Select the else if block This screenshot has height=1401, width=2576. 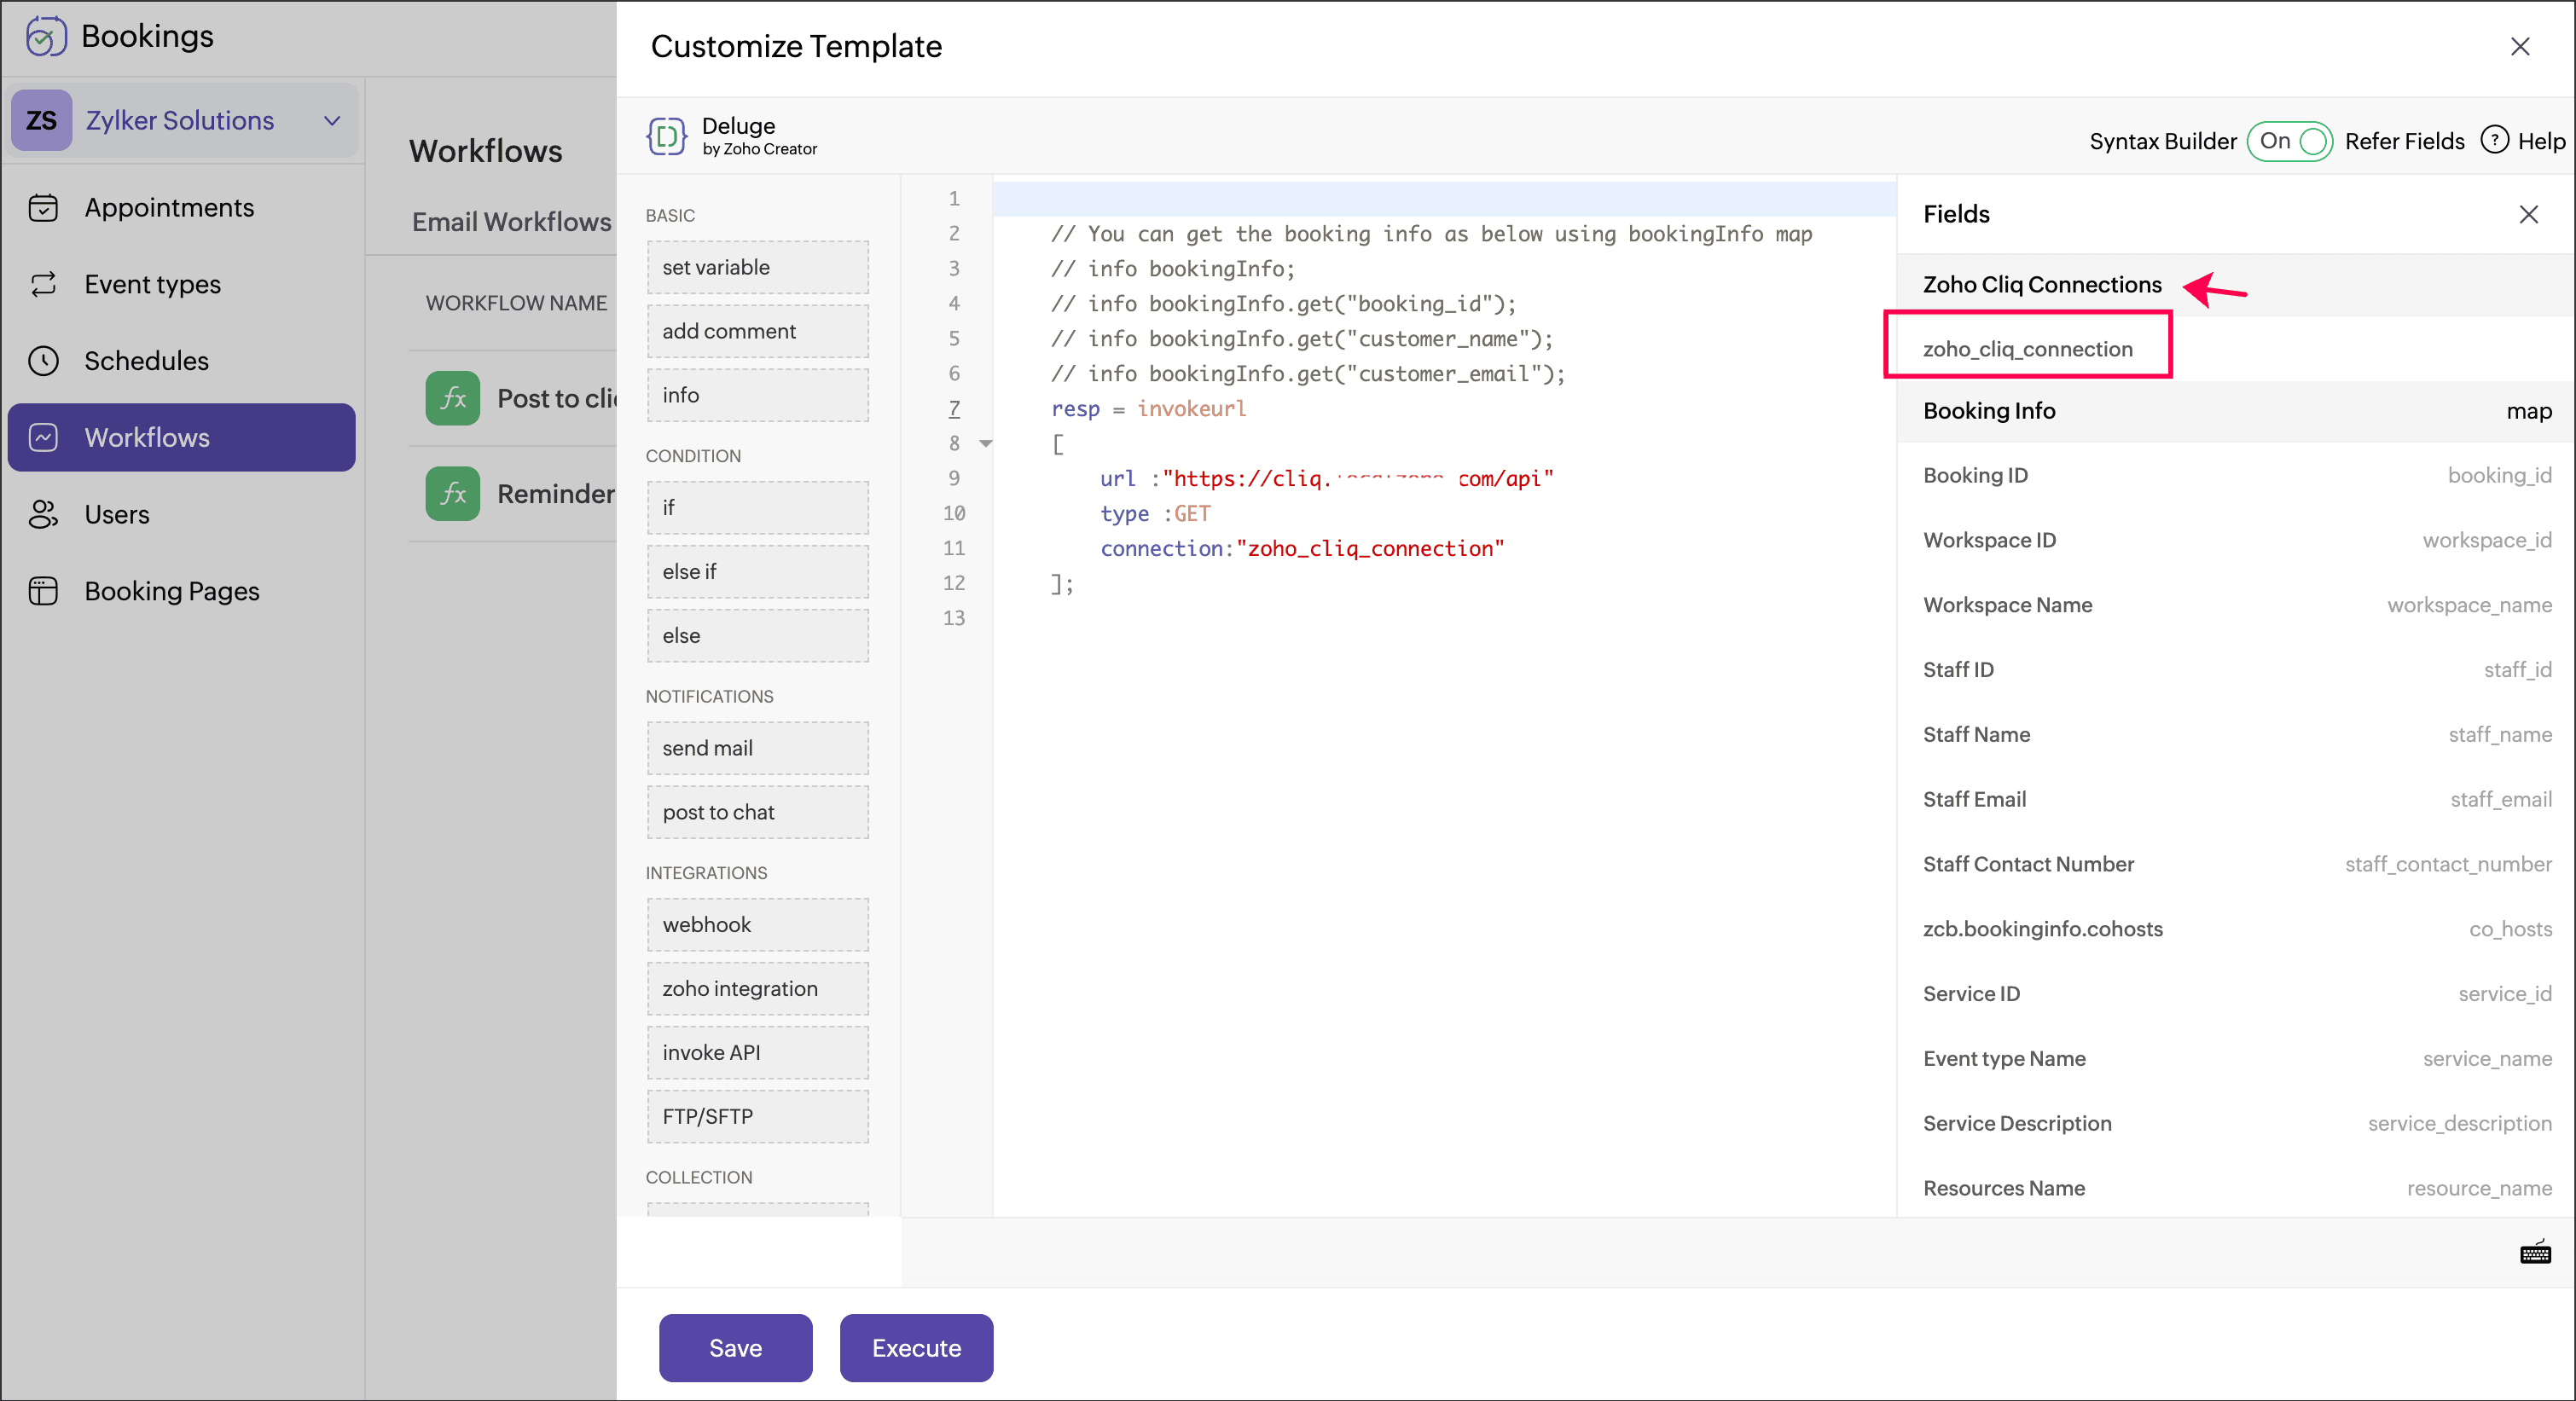[758, 572]
